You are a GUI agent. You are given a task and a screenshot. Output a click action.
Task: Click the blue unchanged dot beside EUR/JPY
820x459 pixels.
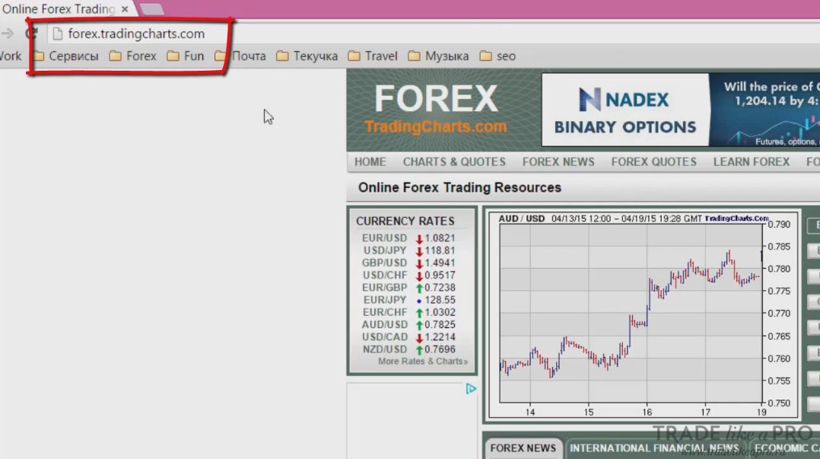click(419, 301)
